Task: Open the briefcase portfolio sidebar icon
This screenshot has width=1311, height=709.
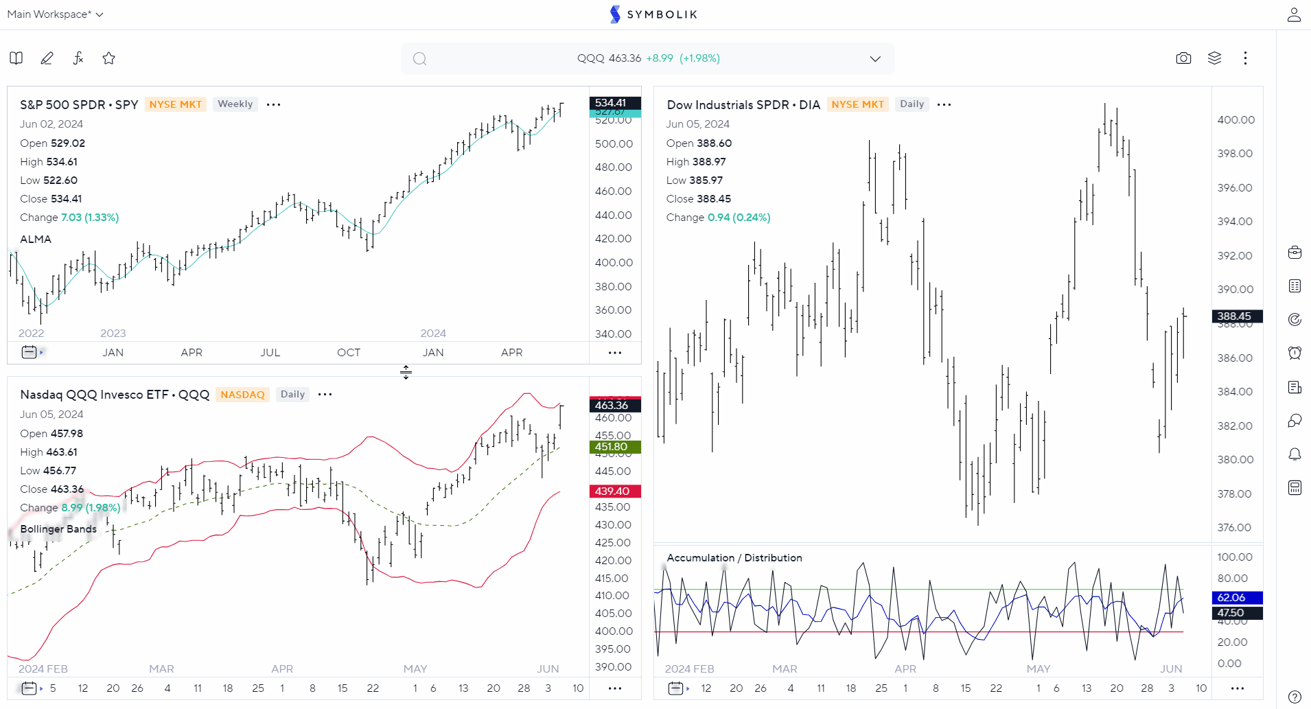Action: (x=1295, y=253)
